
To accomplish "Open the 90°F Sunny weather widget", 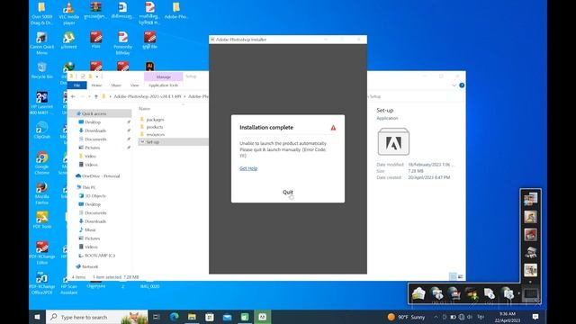I will click(406, 317).
